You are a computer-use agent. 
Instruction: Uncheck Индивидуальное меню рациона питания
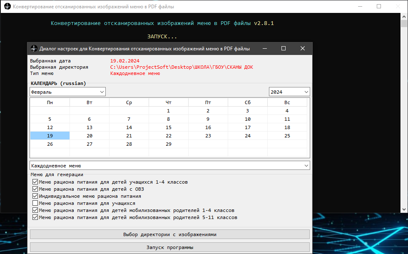35,196
